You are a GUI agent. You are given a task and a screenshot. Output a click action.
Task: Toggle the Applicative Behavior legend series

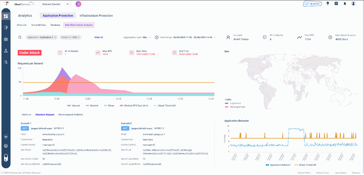point(278,165)
